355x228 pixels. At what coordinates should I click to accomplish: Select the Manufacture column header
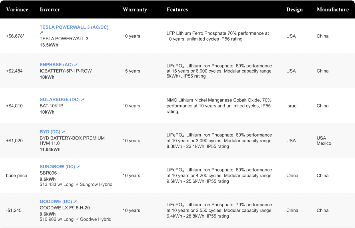333,9
